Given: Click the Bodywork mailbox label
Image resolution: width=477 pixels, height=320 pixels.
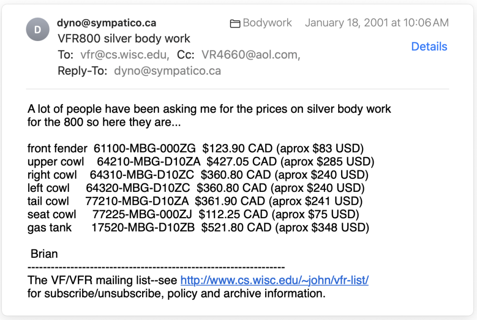Looking at the screenshot, I should pos(267,23).
